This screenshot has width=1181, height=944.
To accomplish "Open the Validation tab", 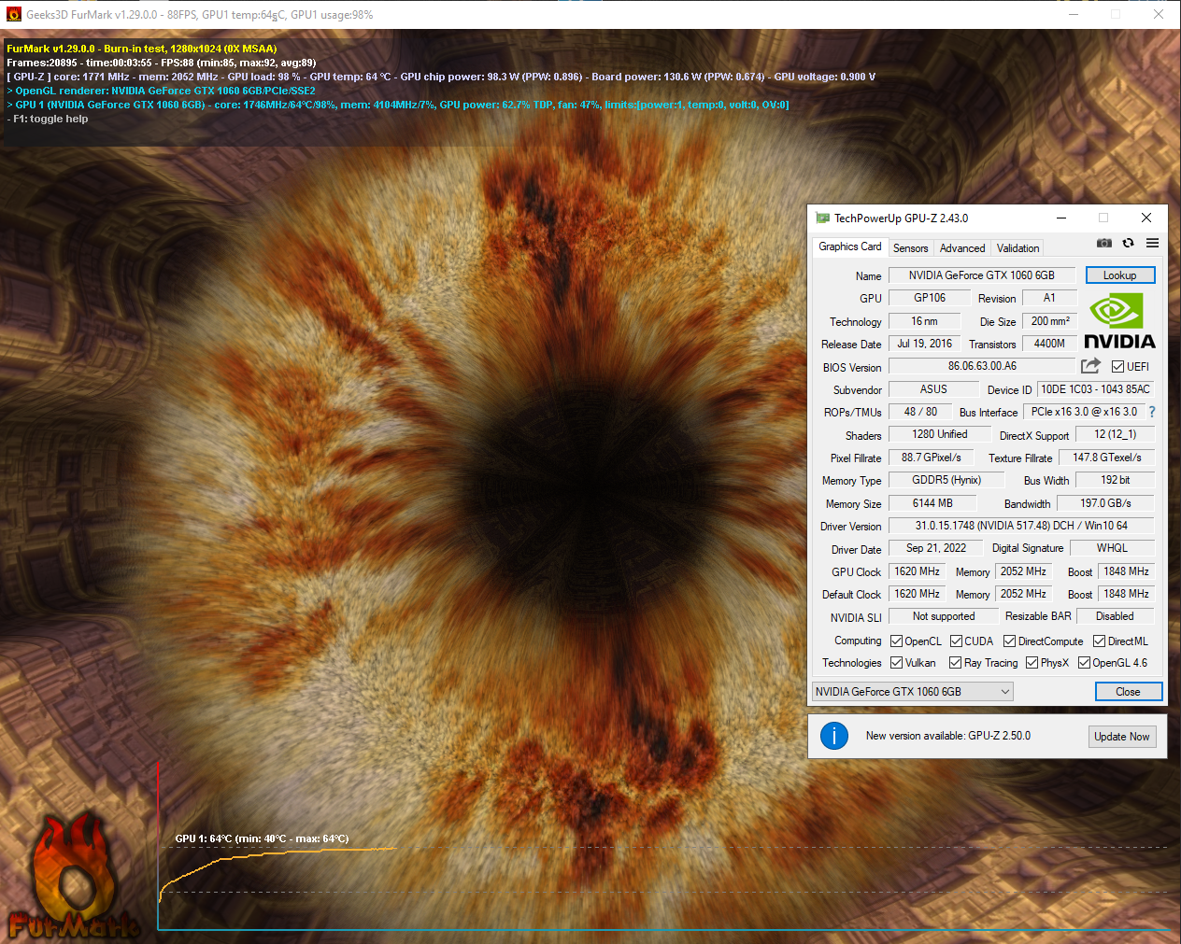I will pos(1017,248).
